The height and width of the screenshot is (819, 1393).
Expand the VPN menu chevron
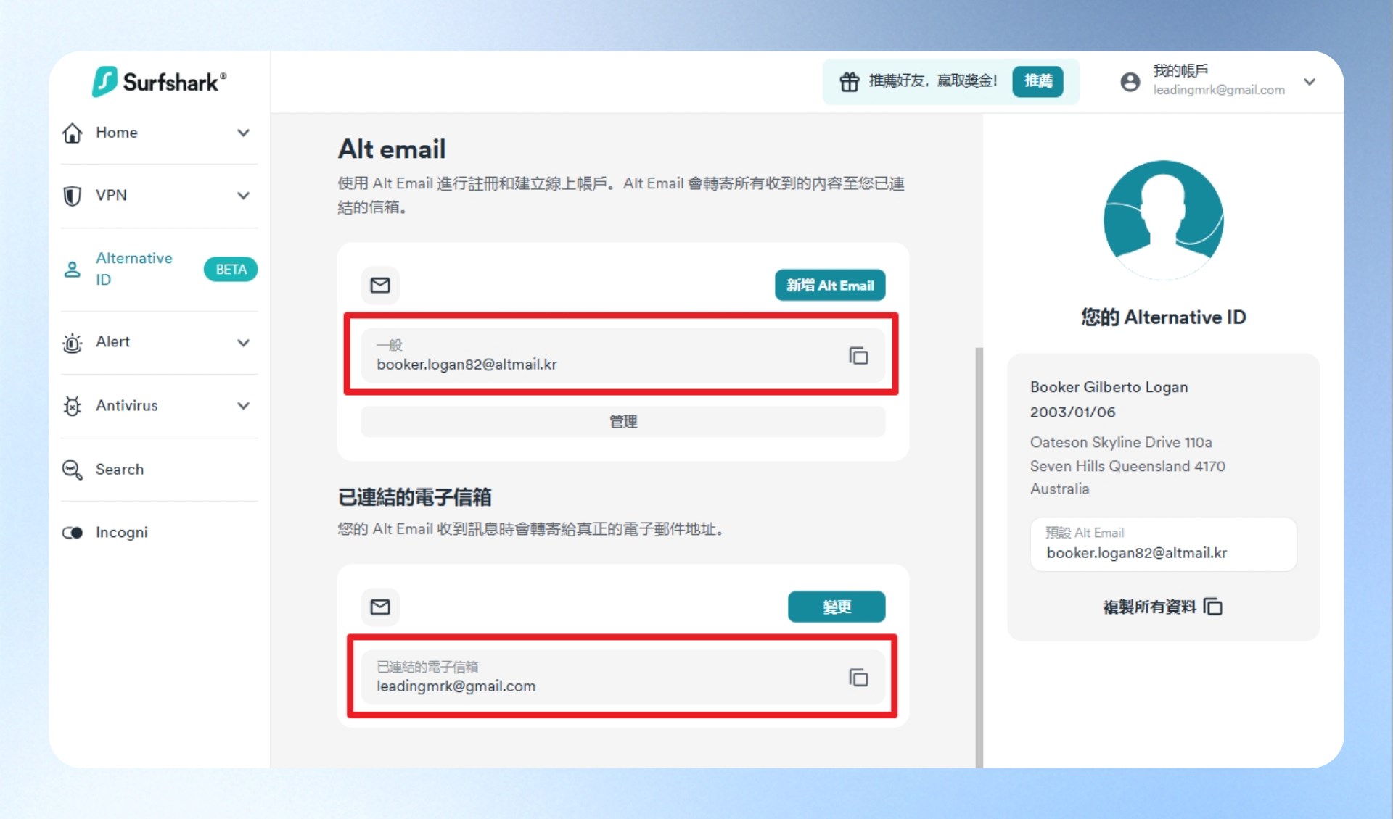pyautogui.click(x=243, y=196)
